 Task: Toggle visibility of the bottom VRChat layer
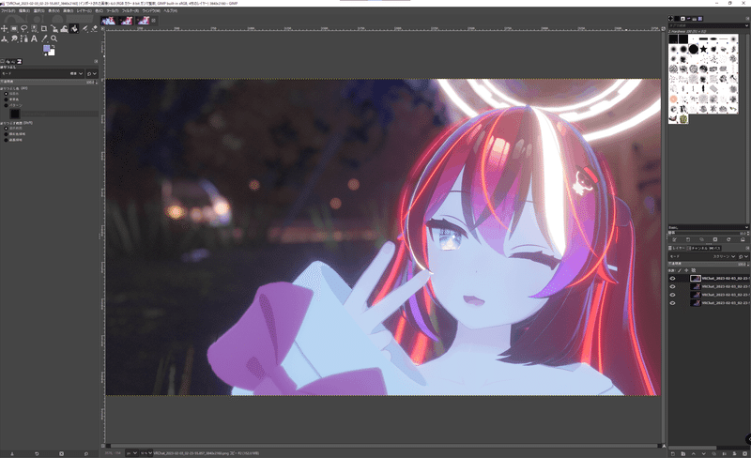coord(672,303)
